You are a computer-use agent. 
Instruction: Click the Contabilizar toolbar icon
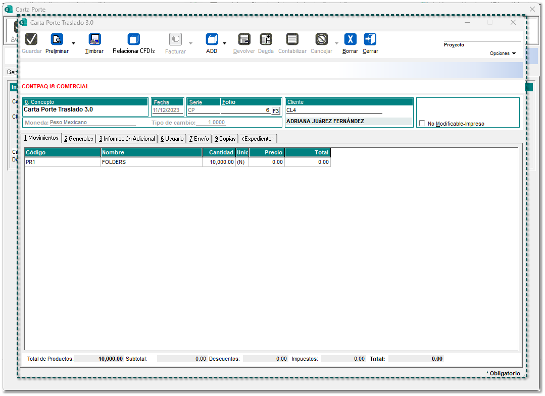[x=292, y=39]
